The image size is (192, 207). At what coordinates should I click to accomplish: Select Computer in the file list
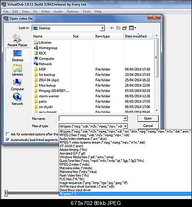pyautogui.click(x=44, y=59)
